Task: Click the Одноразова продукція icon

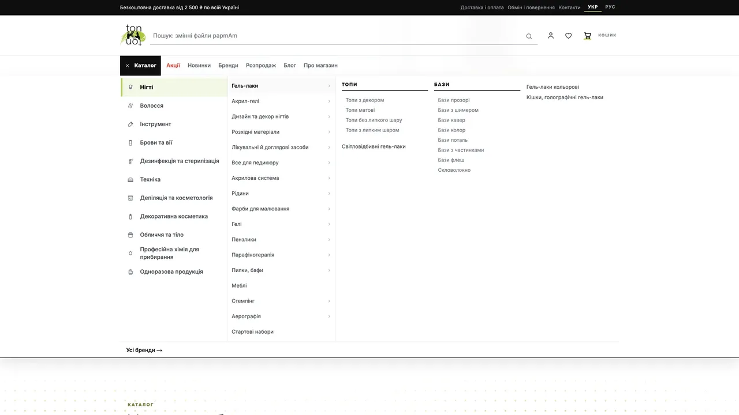Action: click(130, 272)
